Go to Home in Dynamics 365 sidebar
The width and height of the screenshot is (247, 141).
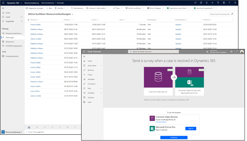click(x=8, y=13)
